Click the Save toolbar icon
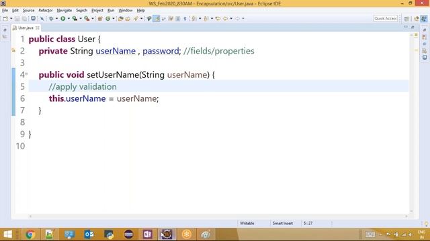The width and height of the screenshot is (430, 241). [17, 19]
